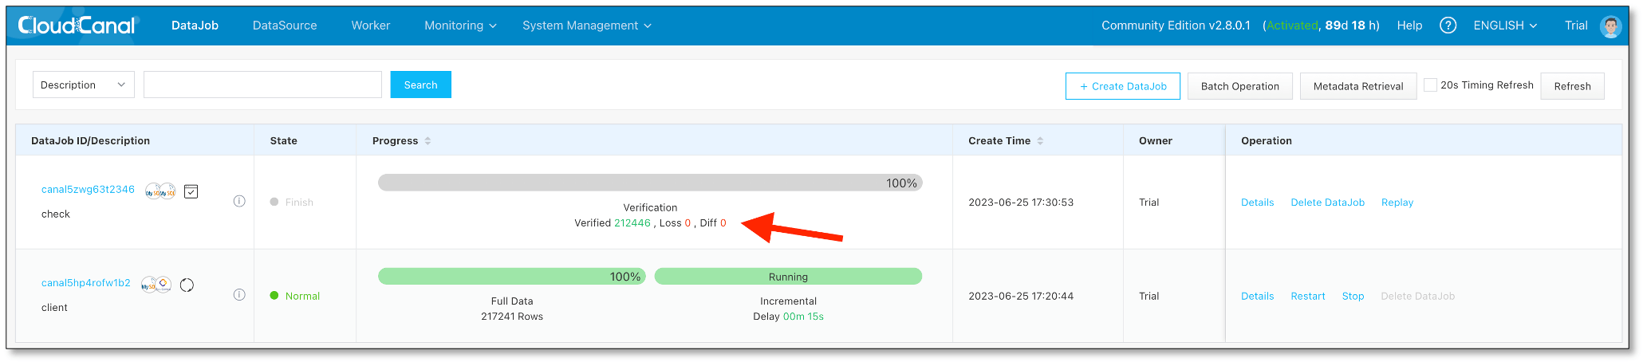Open the ENGLISH language selector

tap(1504, 26)
